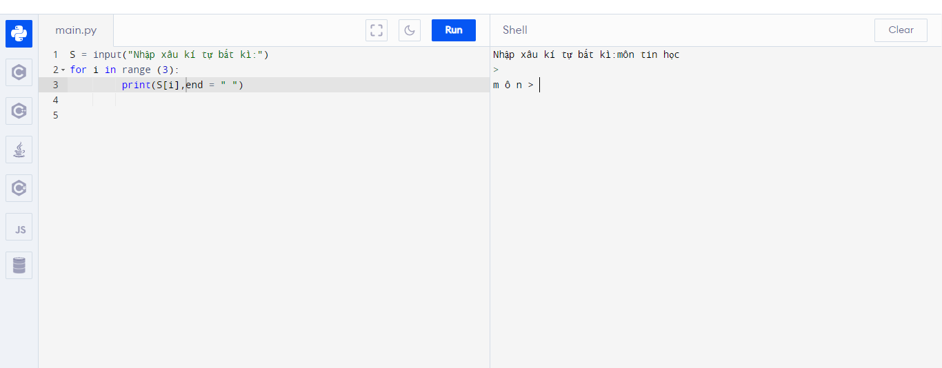The width and height of the screenshot is (942, 368).
Task: Click line number 4 in gutter
Action: [55, 100]
